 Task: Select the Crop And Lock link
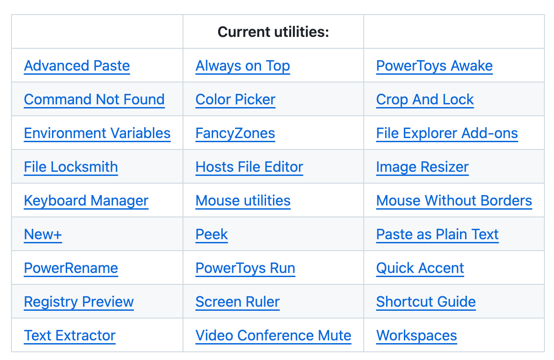425,99
